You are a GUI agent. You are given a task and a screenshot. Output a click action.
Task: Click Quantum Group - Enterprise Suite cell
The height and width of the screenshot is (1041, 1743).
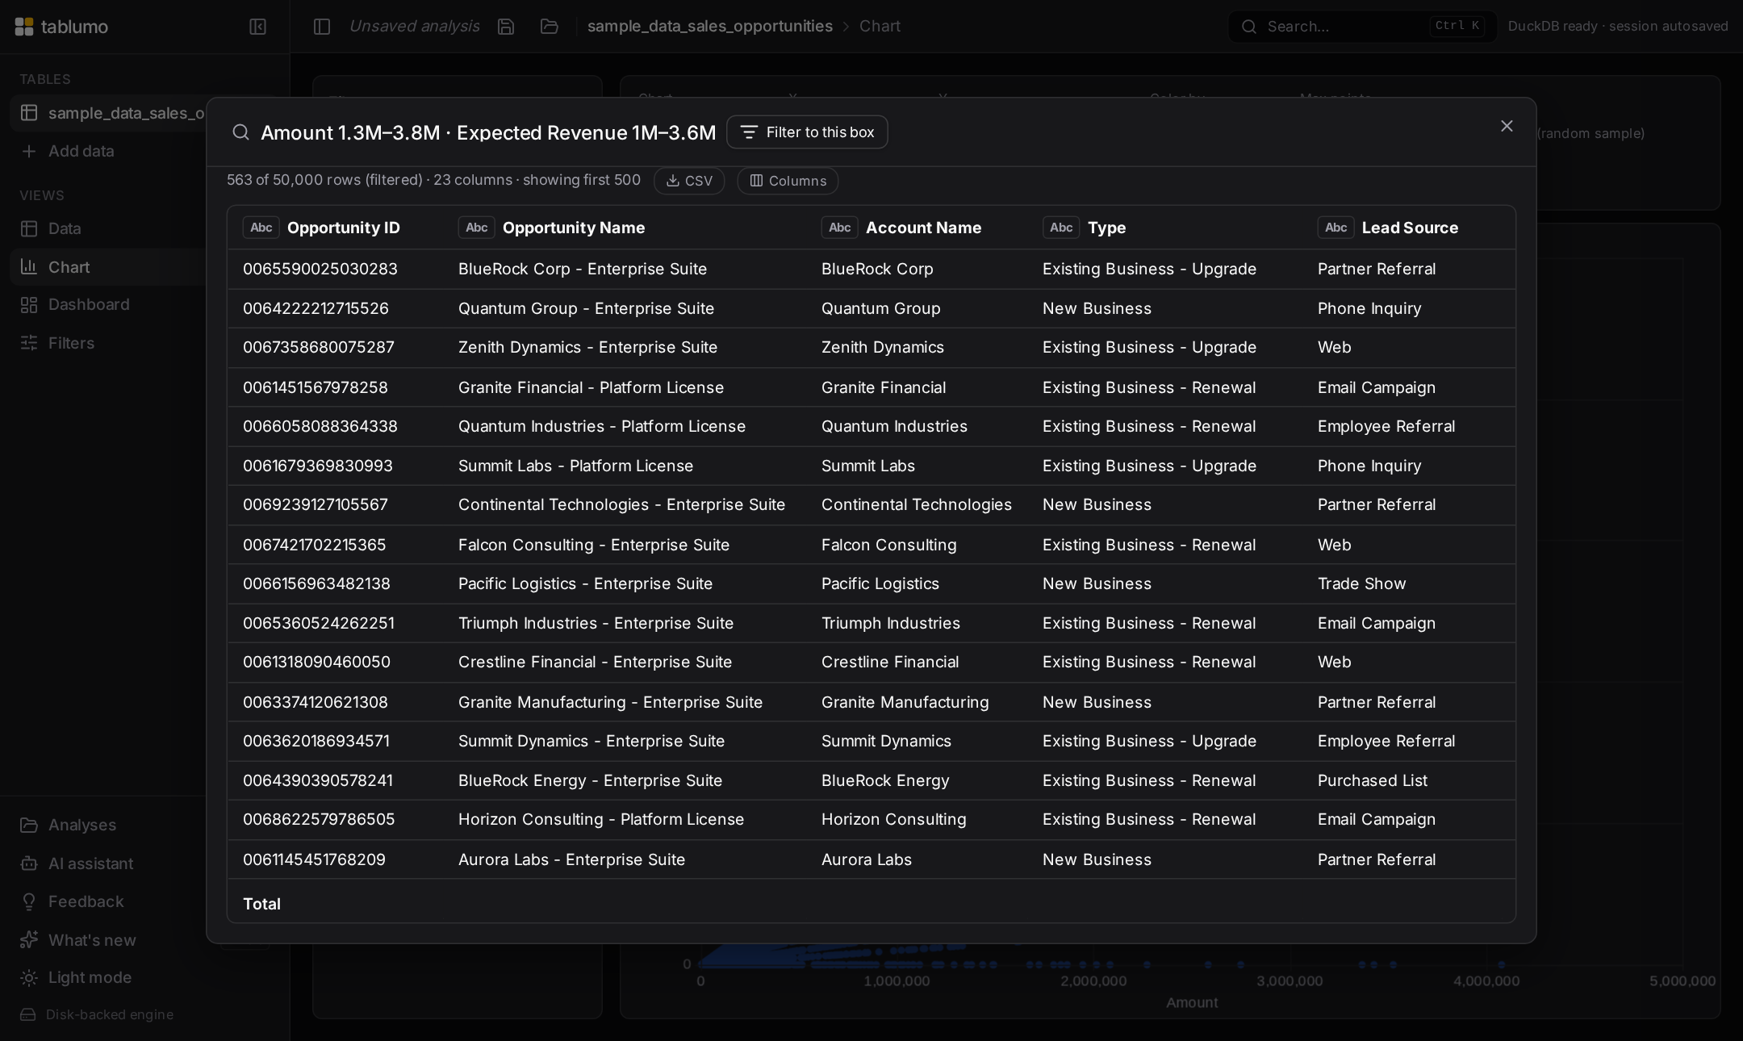586,308
